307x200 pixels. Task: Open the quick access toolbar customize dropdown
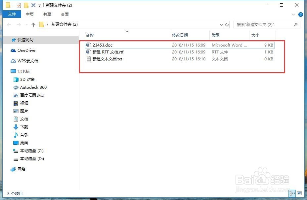[x=39, y=6]
